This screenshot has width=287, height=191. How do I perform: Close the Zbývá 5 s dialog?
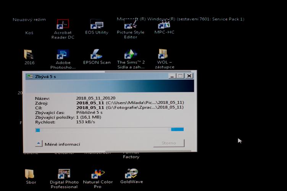click(189, 76)
